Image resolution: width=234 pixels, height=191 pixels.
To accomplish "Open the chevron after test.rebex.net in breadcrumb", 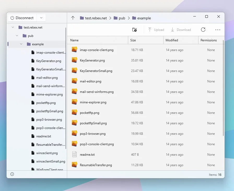I will click(x=110, y=18).
